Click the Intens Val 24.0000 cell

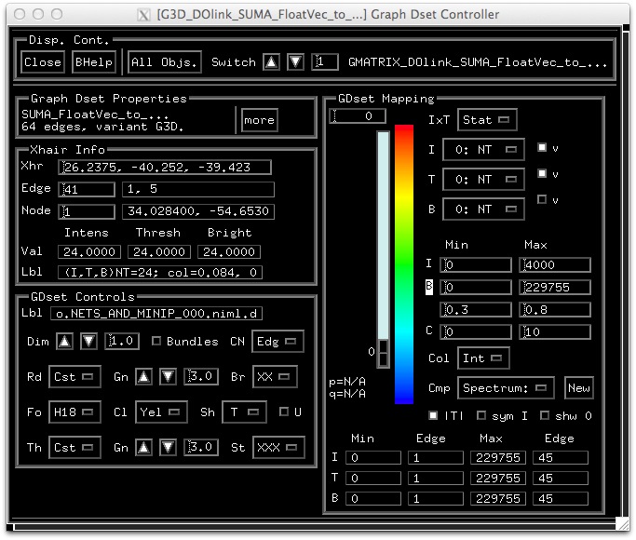click(x=89, y=251)
